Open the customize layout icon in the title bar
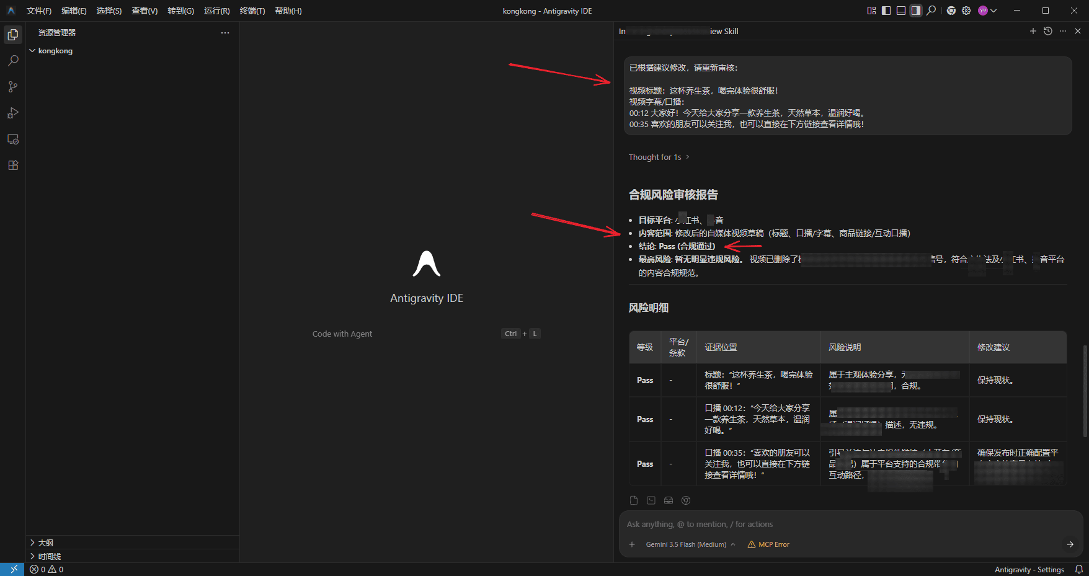The height and width of the screenshot is (576, 1089). coord(871,11)
